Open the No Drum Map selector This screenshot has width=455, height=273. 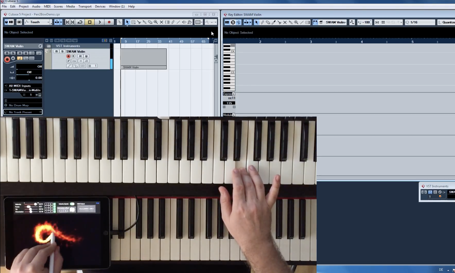coord(23,105)
